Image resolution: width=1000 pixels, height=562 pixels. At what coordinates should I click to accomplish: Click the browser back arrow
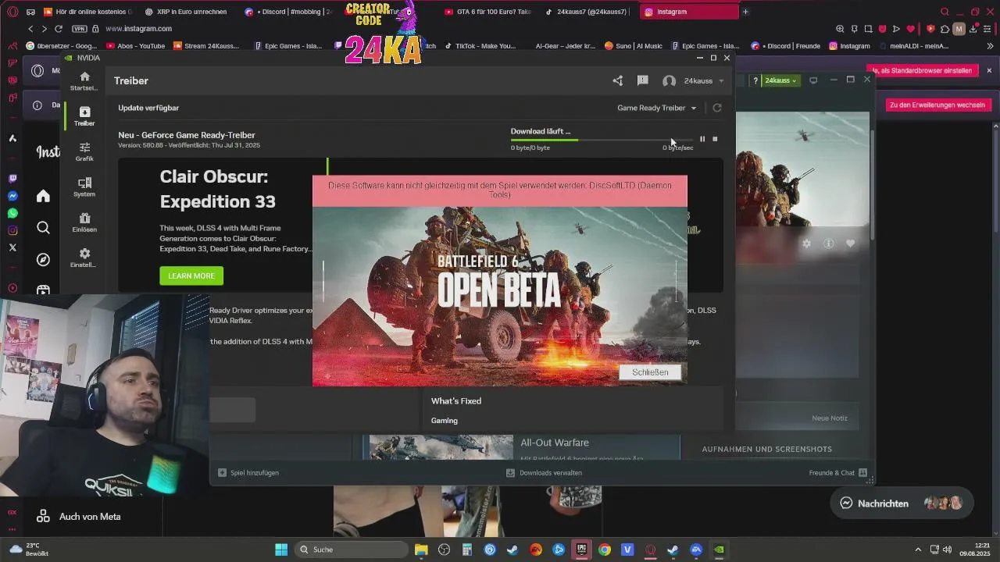coord(30,29)
